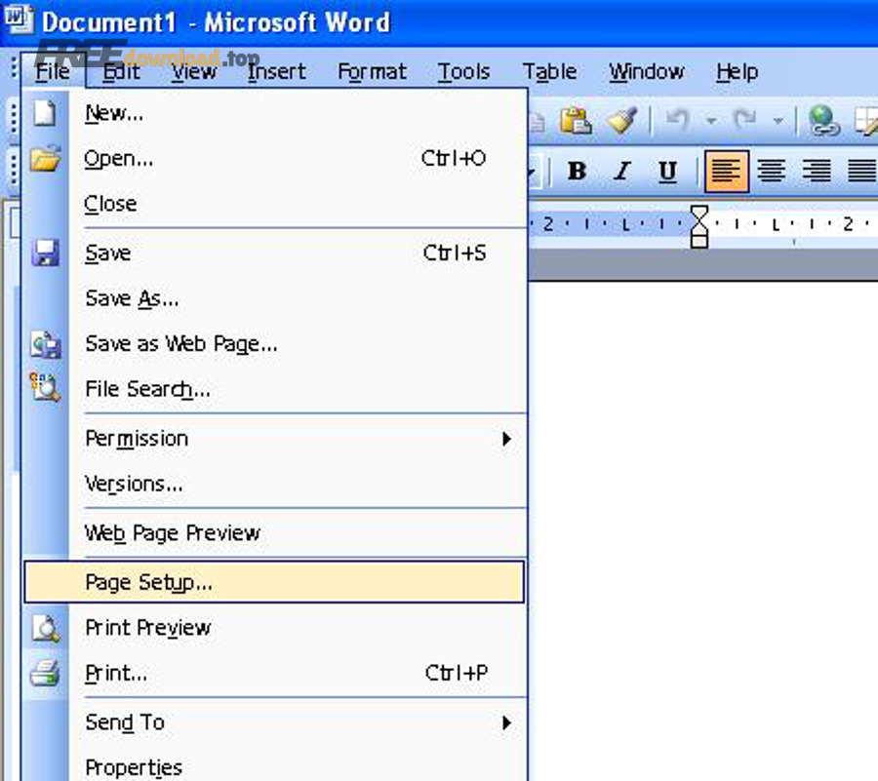
Task: Click the indent marker on the ruler
Action: 699,226
